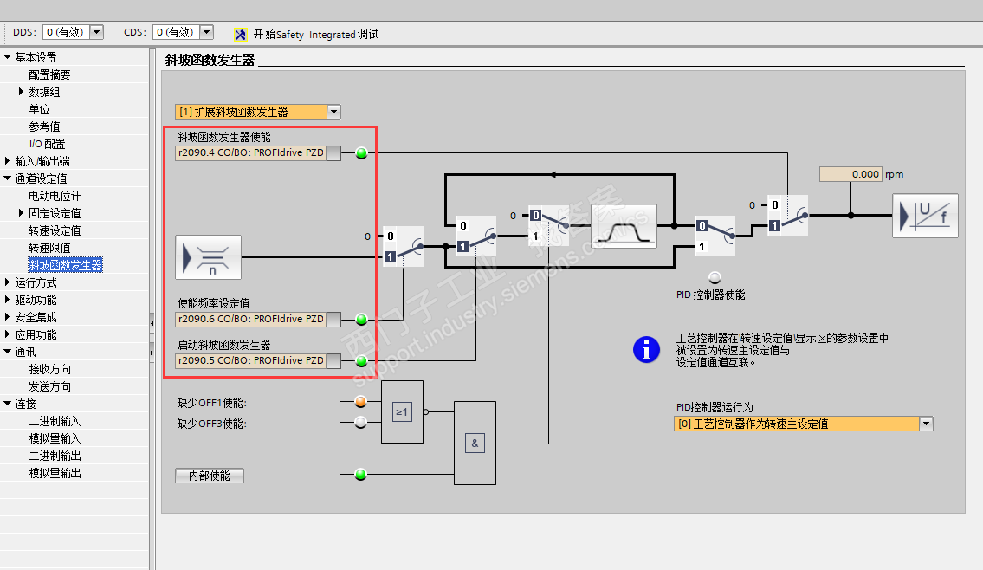Open the DDS dropdown
Viewport: 983px width, 570px height.
pos(96,32)
